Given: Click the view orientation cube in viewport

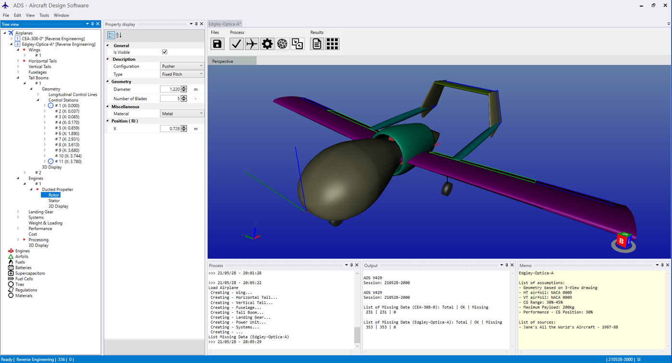Looking at the screenshot, I should coord(624,240).
